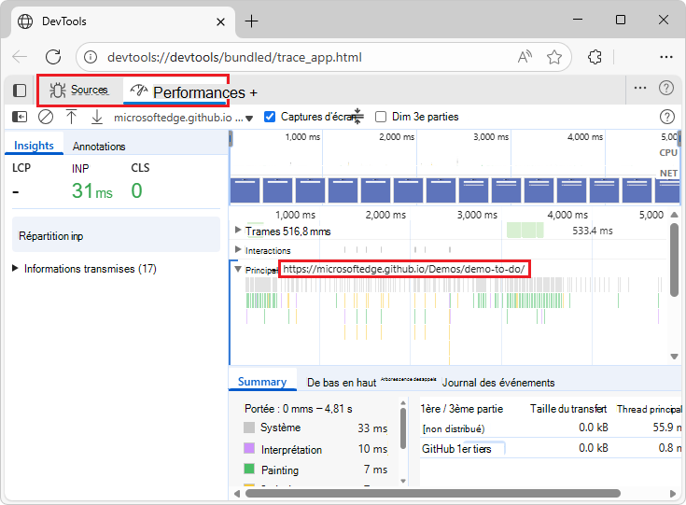The width and height of the screenshot is (686, 505).
Task: Click the flame chart scroll up arrow
Action: (x=674, y=215)
